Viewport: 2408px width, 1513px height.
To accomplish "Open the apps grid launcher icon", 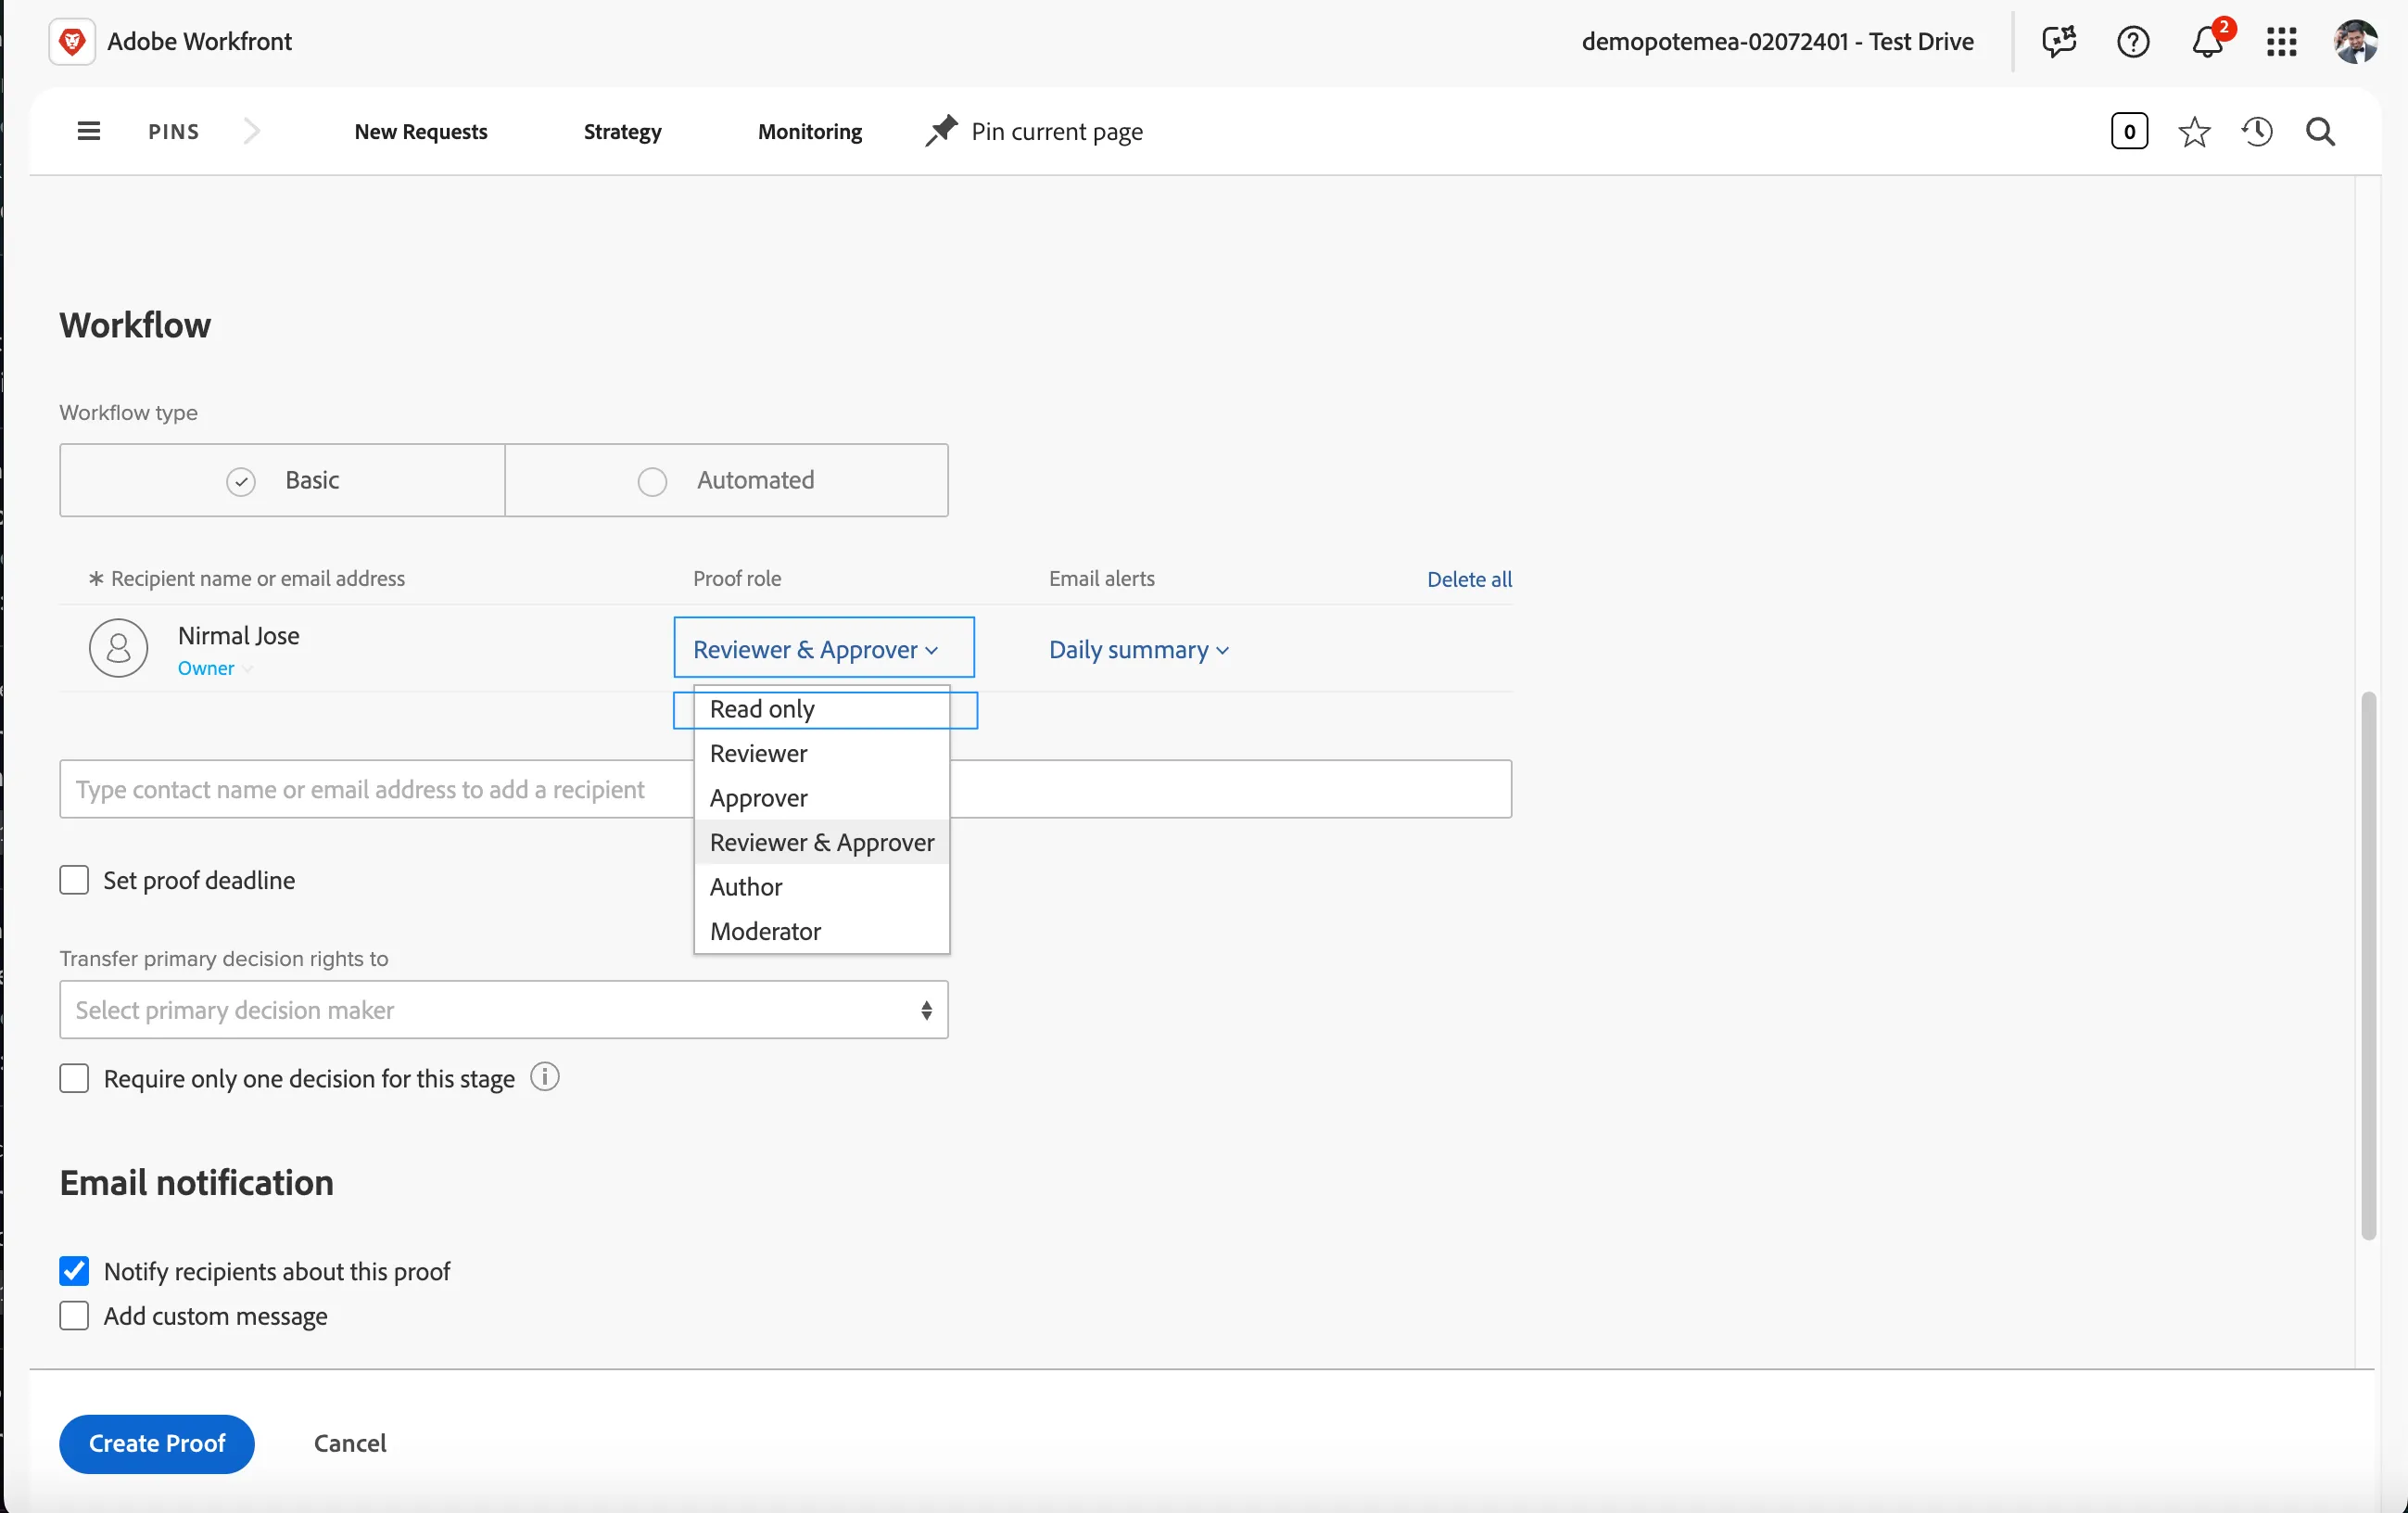I will (x=2281, y=42).
